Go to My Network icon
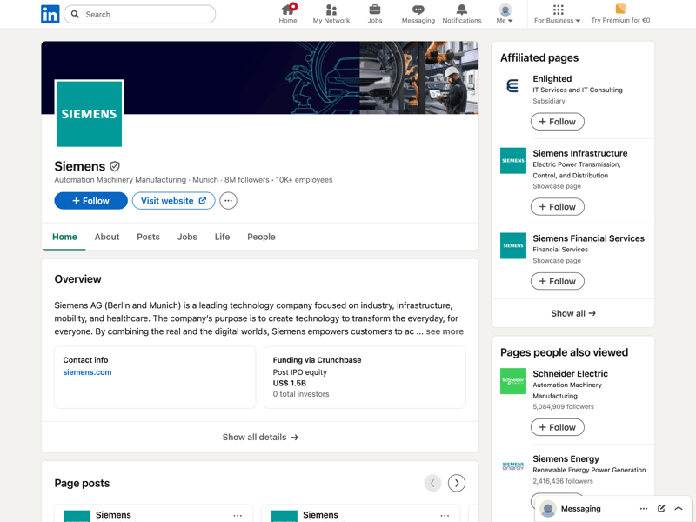696x522 pixels. click(331, 10)
